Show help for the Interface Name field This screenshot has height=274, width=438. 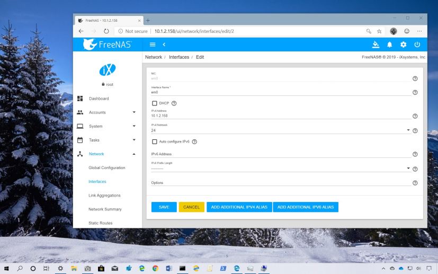tap(415, 92)
